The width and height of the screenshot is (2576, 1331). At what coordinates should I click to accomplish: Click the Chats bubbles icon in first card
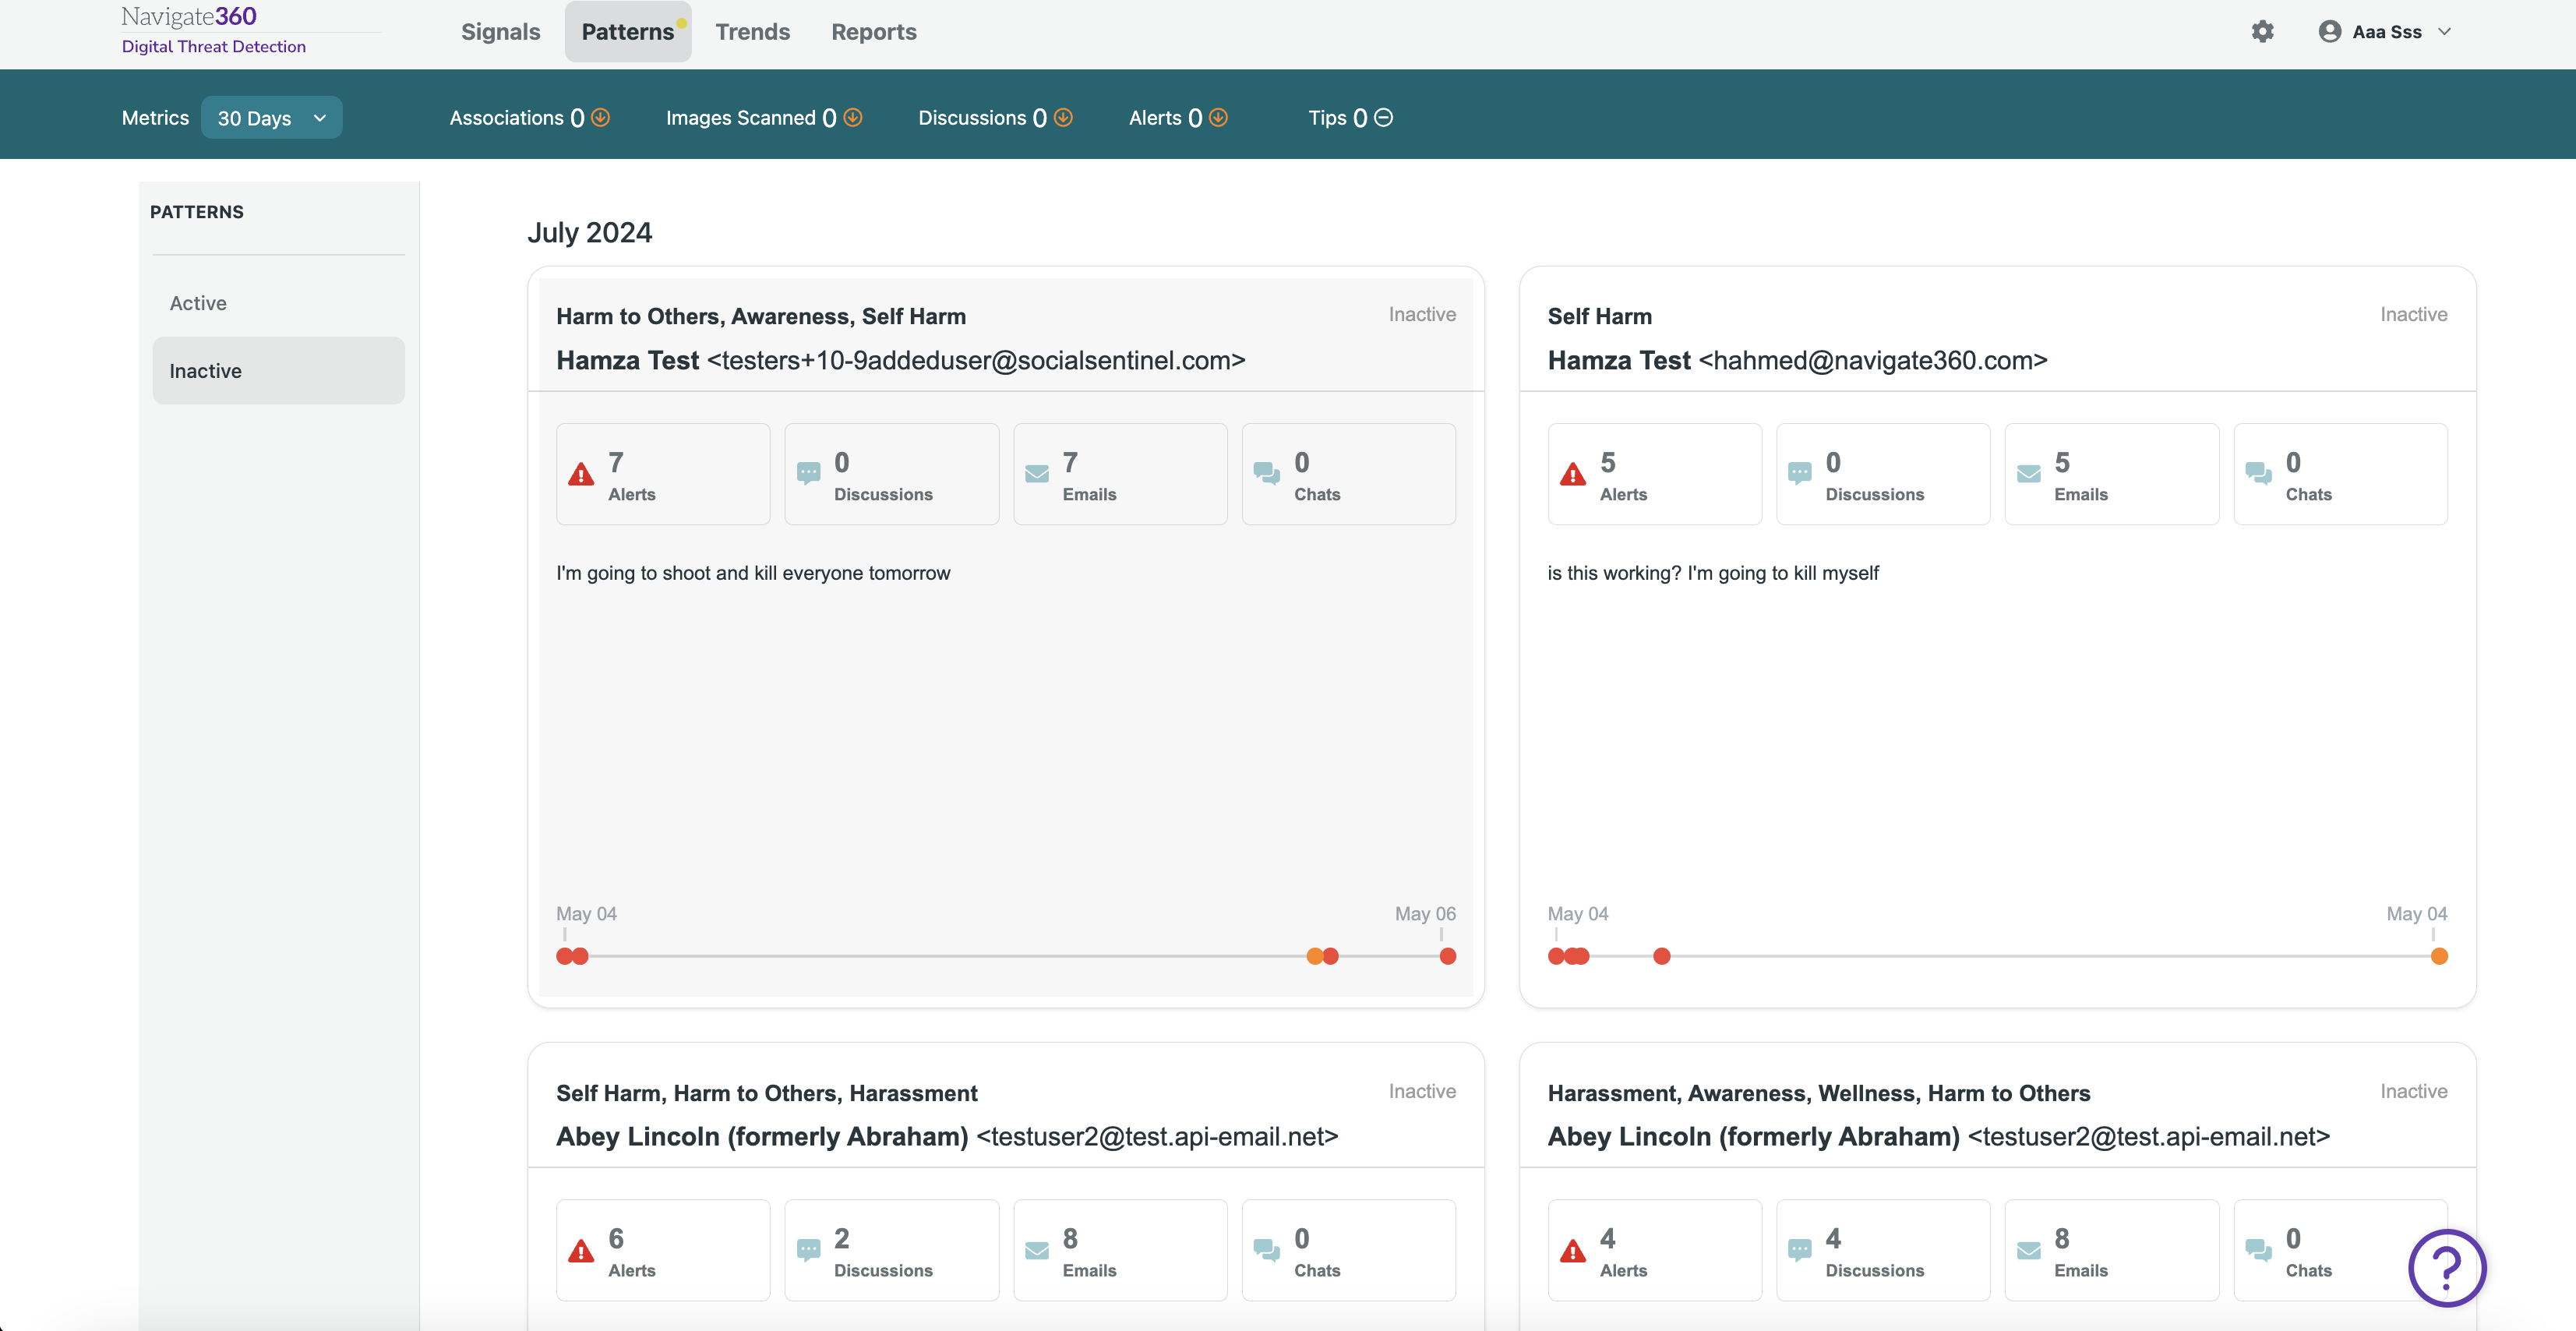click(x=1266, y=474)
